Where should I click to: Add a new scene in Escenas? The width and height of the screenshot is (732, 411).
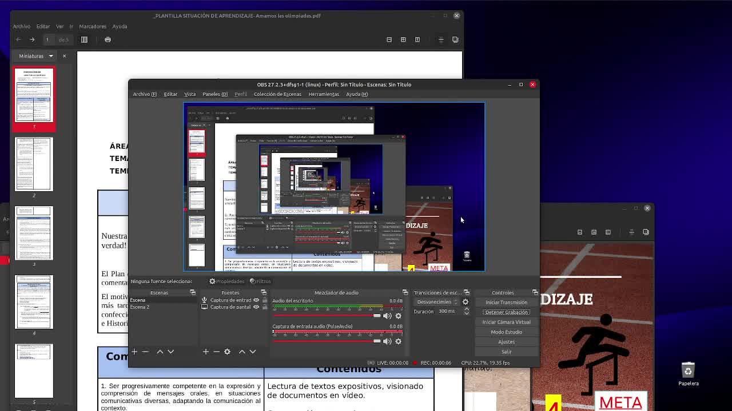[x=134, y=352]
